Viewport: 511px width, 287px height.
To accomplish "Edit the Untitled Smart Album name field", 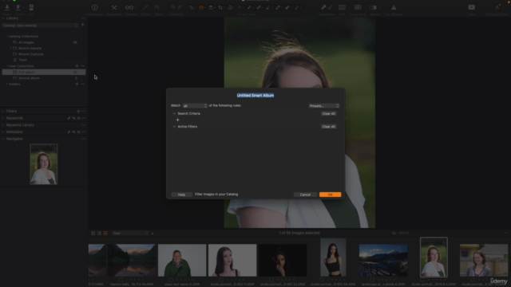I will (255, 96).
